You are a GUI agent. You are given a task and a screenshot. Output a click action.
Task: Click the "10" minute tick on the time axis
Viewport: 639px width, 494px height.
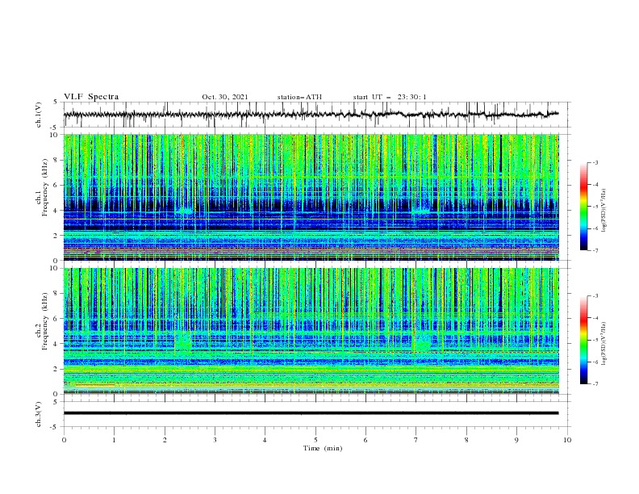coord(567,440)
